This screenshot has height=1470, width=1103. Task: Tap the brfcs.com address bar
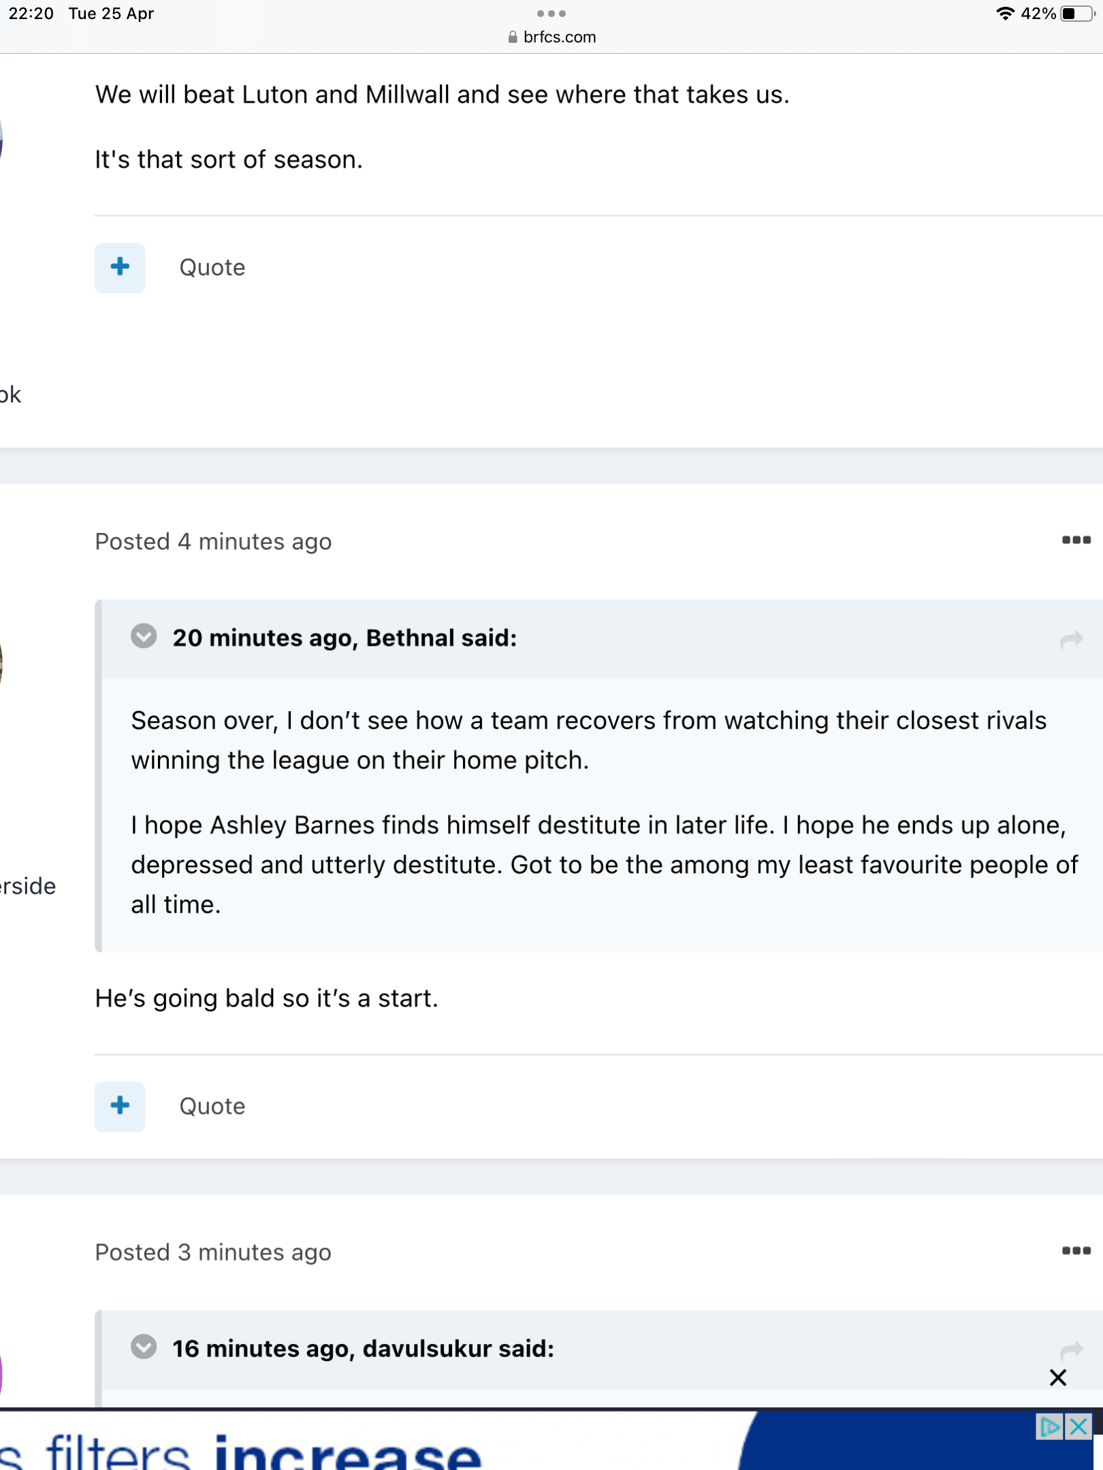(551, 37)
